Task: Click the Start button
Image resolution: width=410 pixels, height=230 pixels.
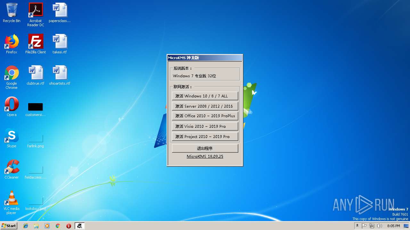Action: tap(9, 226)
